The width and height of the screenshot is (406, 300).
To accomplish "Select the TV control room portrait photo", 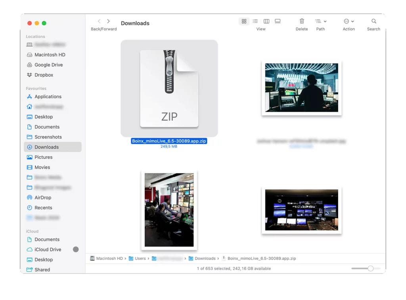I will click(169, 210).
